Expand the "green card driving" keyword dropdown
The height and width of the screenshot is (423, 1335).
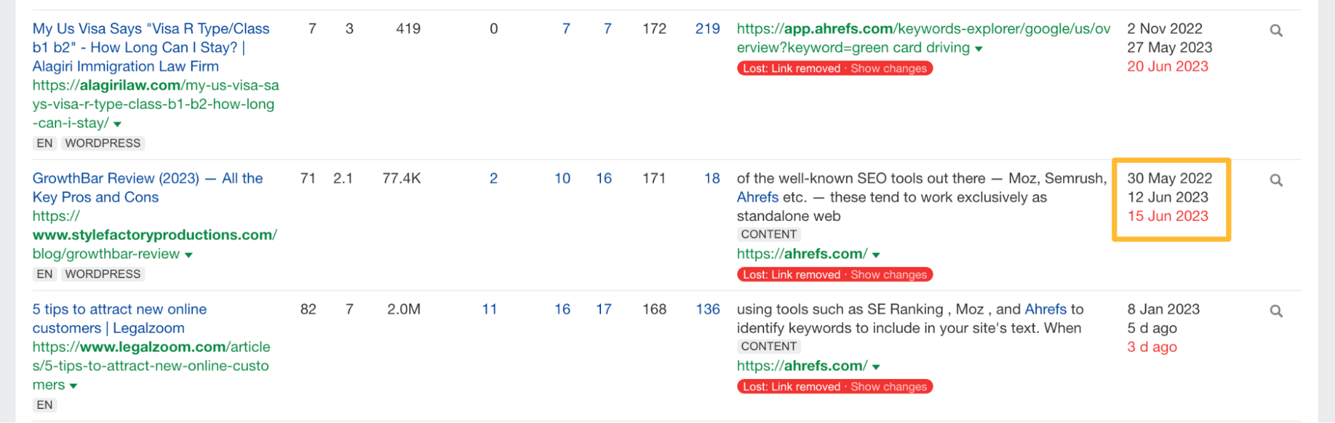977,48
